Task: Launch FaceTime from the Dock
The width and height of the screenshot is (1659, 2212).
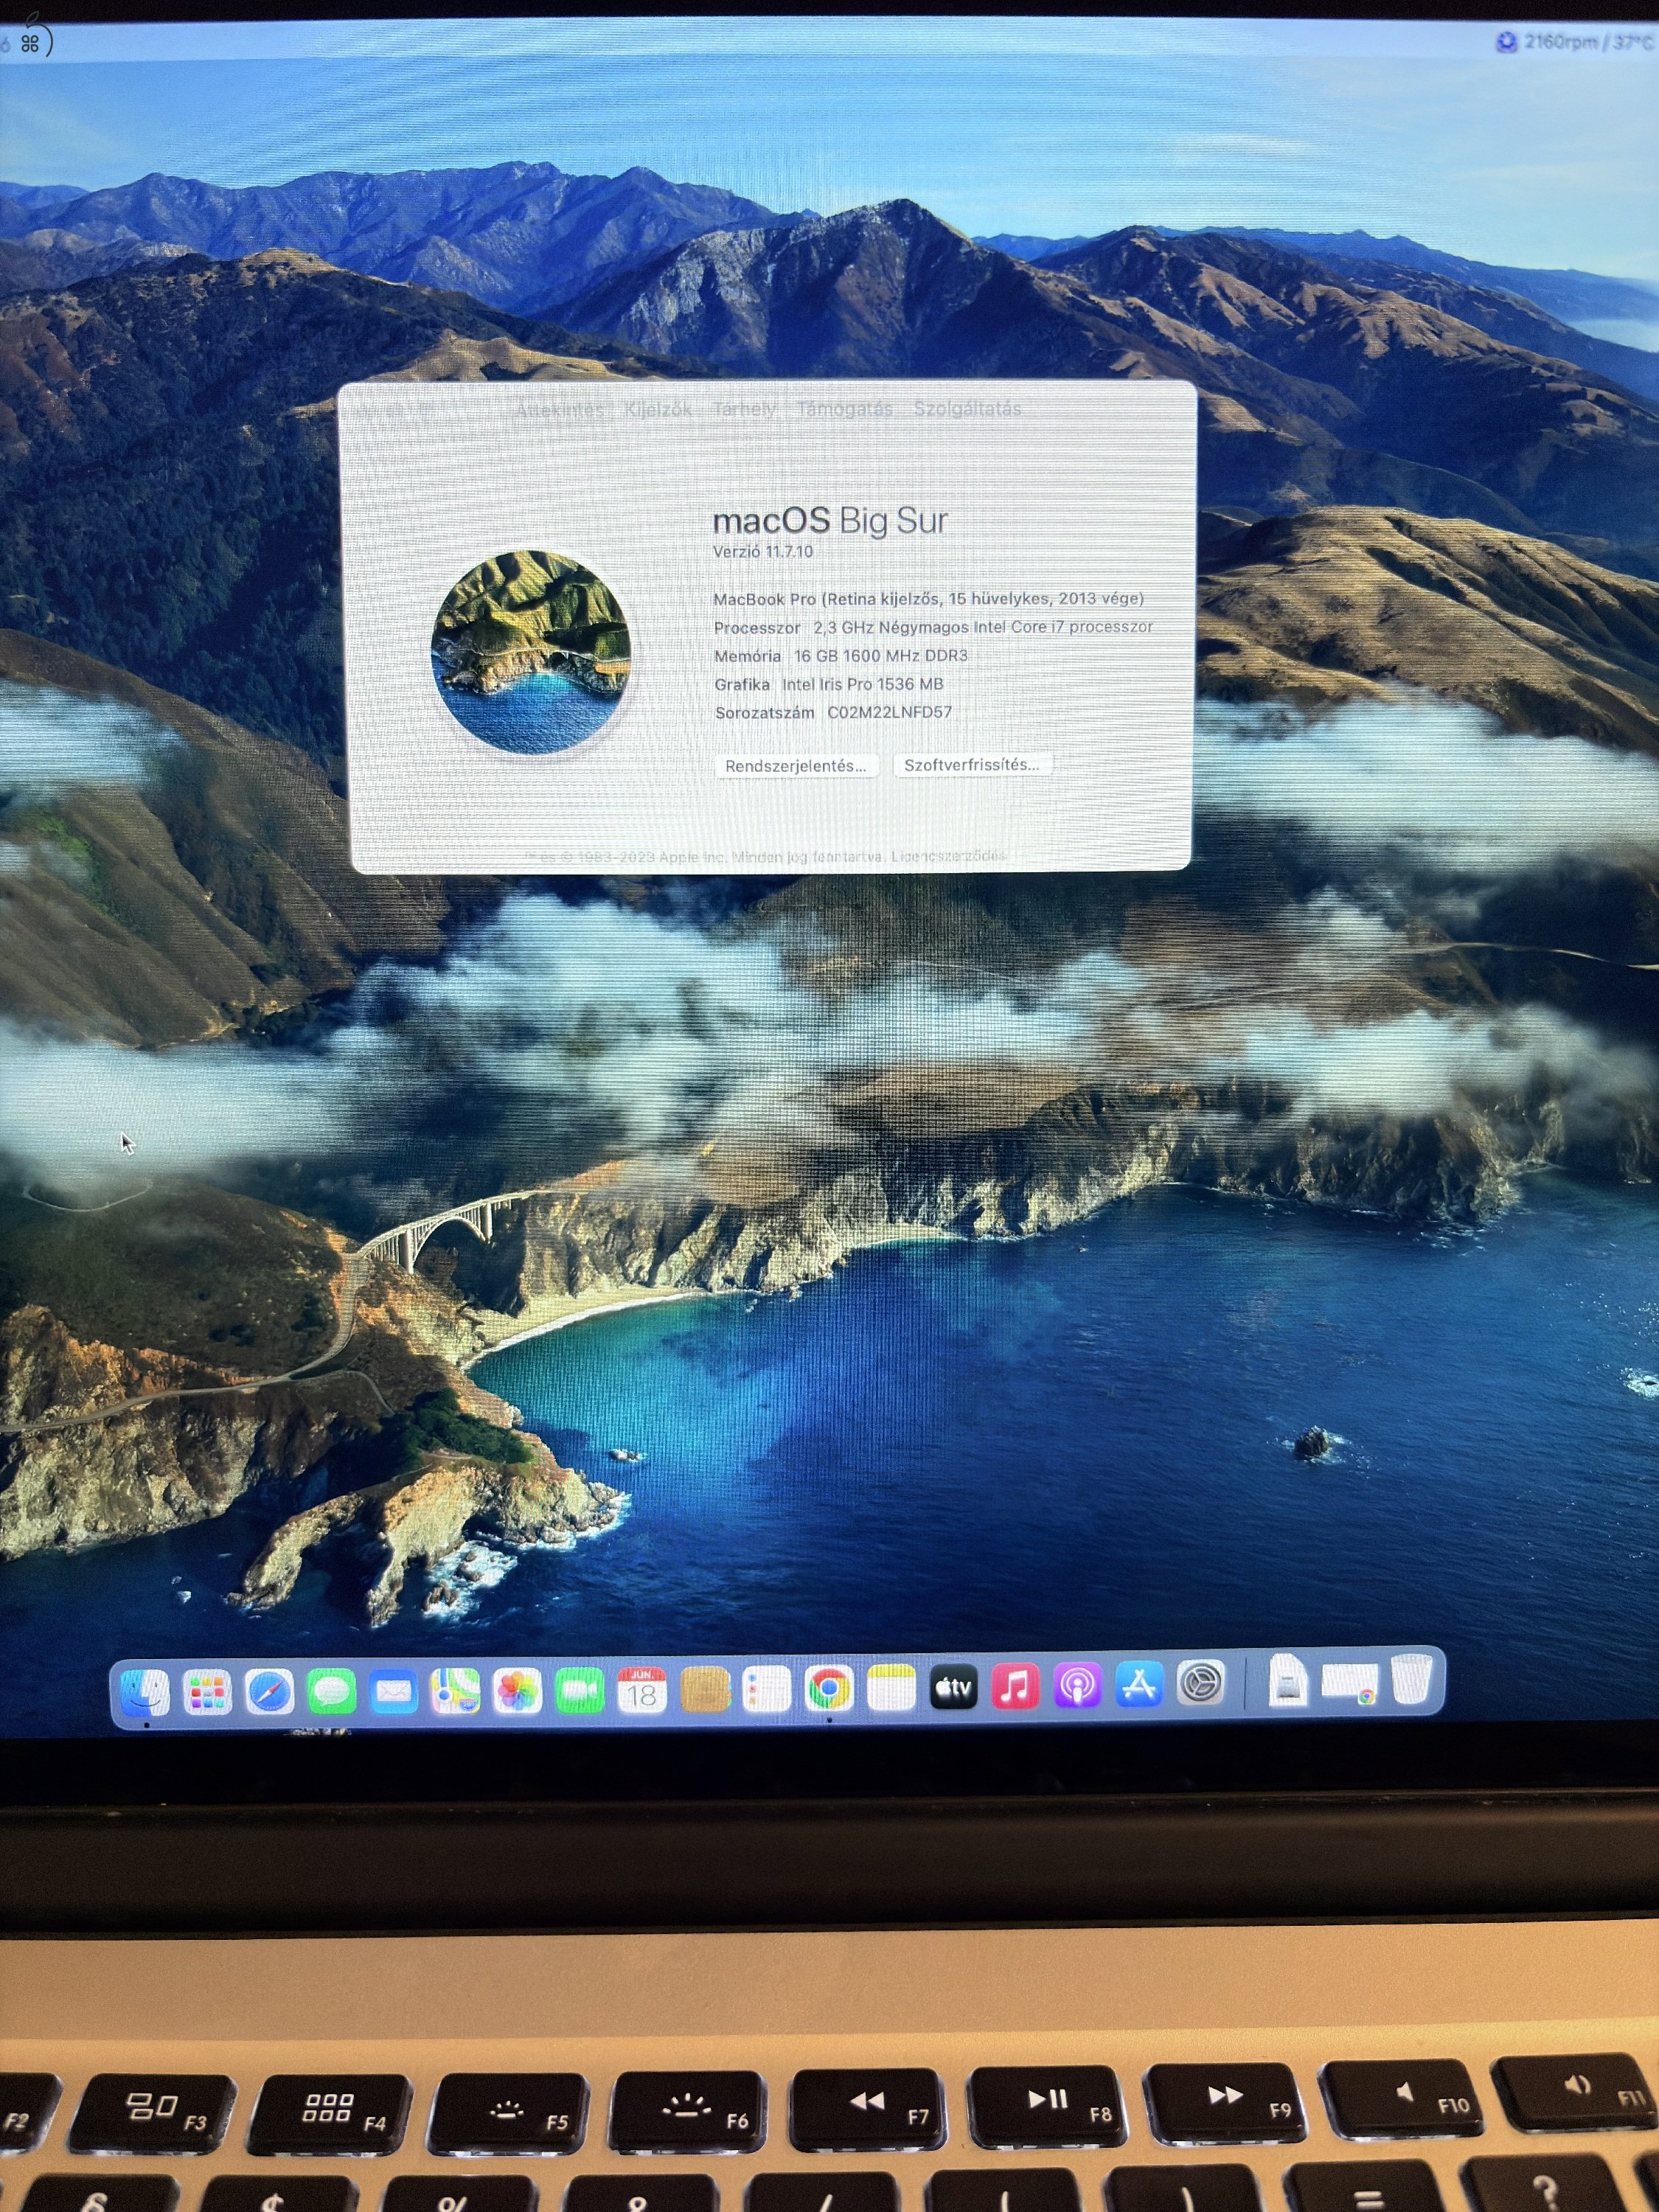Action: (x=580, y=1691)
